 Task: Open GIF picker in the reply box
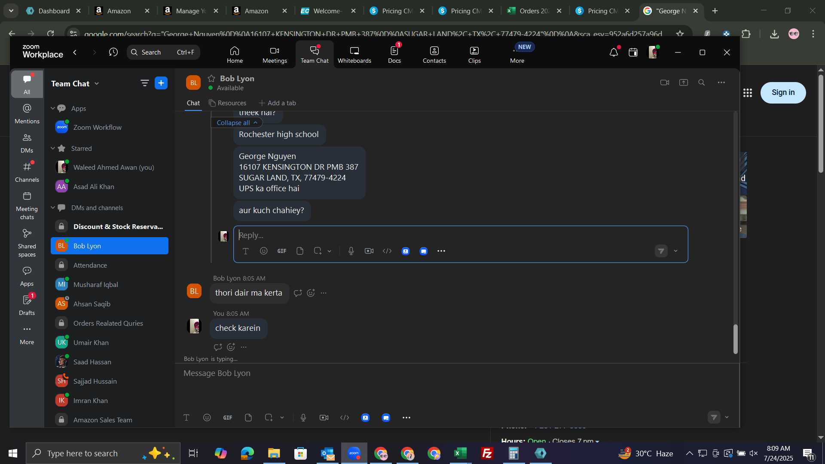click(x=282, y=251)
